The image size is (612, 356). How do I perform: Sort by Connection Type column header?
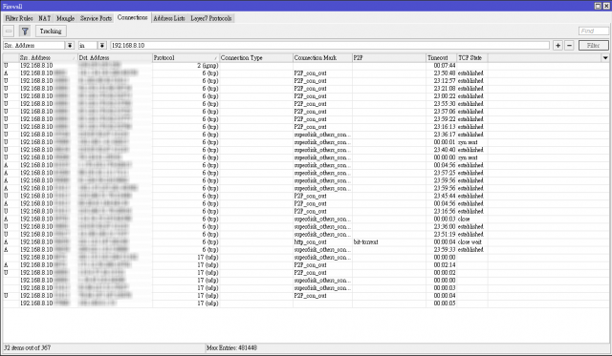(256, 58)
